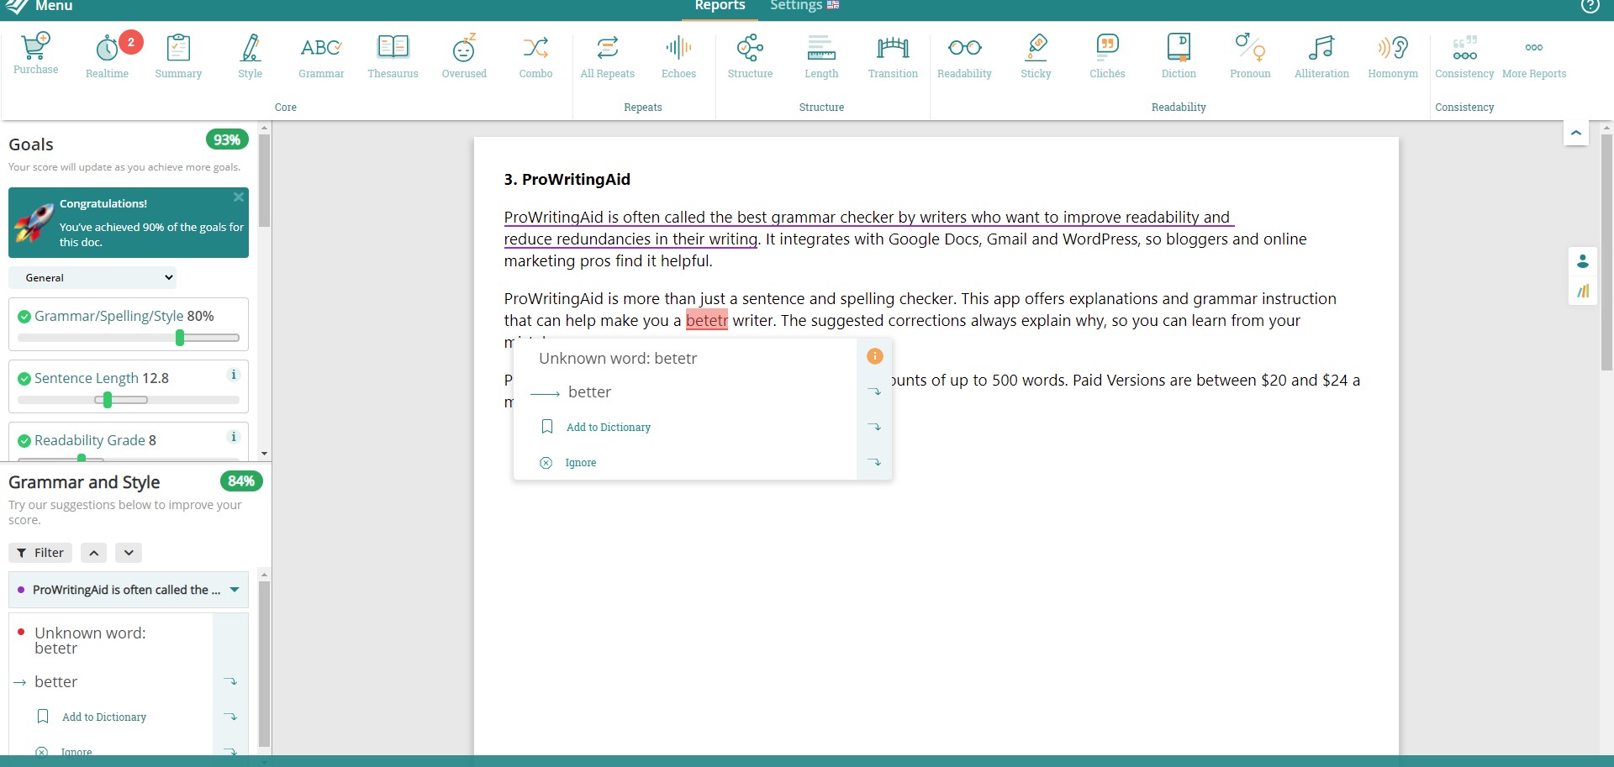Run the Combo report

[x=535, y=55]
